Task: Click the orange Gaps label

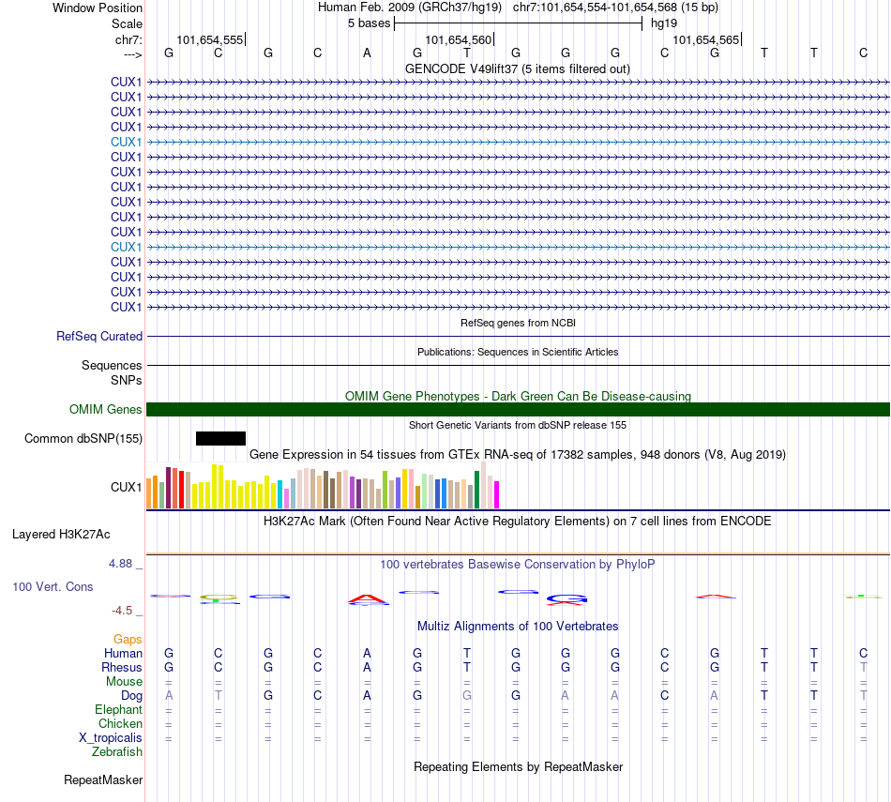Action: (128, 640)
